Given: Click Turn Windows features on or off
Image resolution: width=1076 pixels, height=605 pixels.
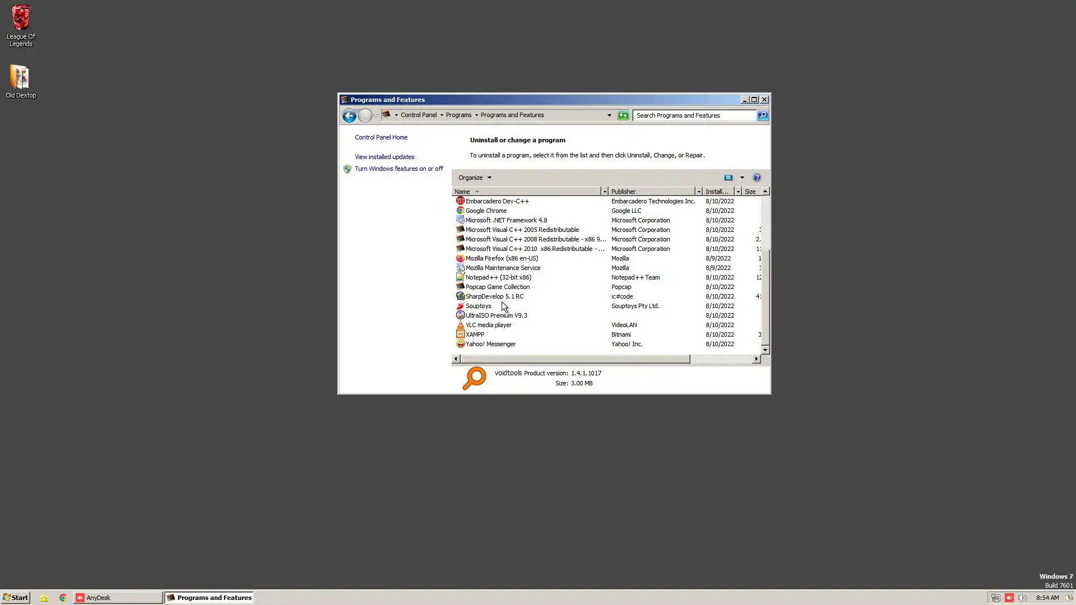Looking at the screenshot, I should tap(398, 169).
